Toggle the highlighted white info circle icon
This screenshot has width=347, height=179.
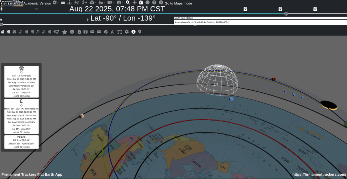point(134,32)
